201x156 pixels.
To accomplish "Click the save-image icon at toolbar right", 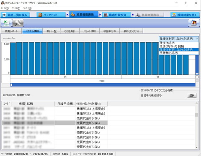I will pyautogui.click(x=194, y=23).
